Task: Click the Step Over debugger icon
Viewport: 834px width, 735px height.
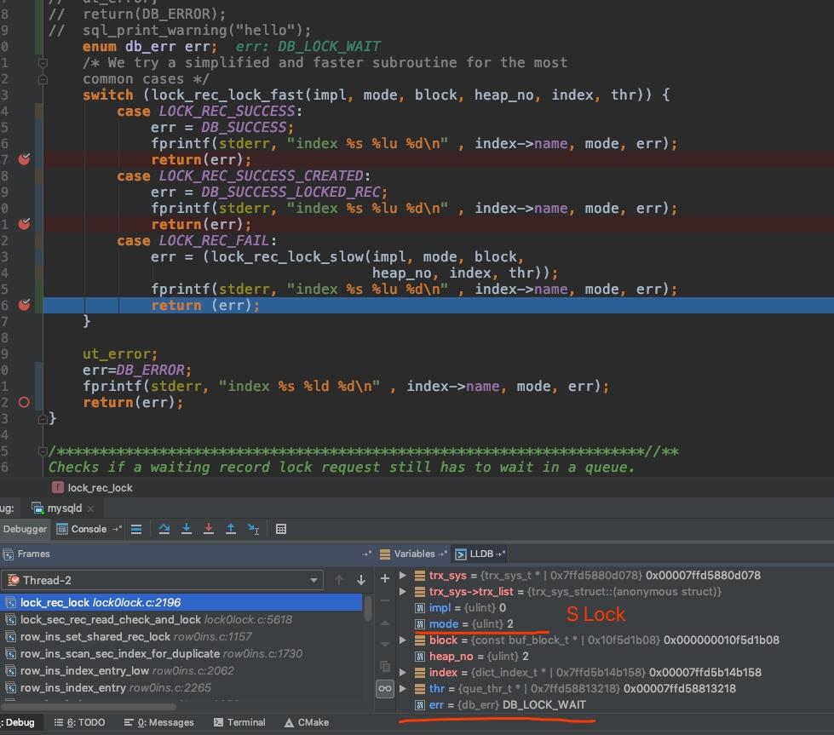Action: (x=164, y=529)
